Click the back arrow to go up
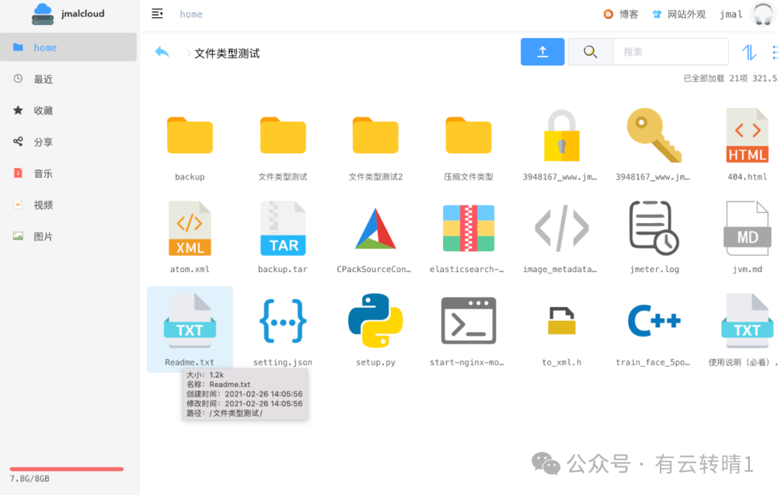 click(162, 52)
